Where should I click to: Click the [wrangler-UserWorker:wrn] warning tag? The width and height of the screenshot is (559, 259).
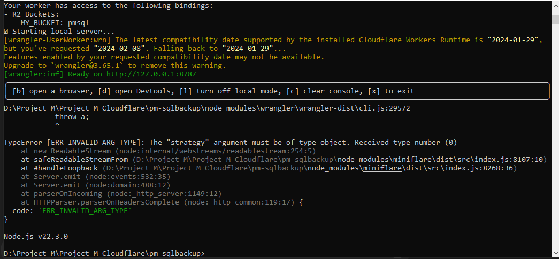57,40
